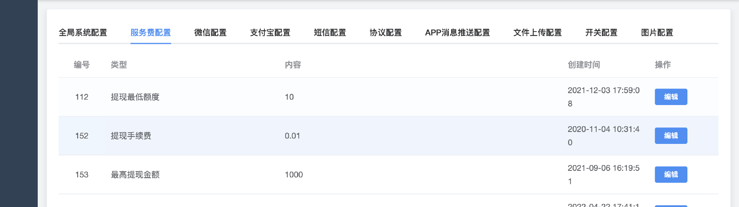Click the 创建时间 column header
This screenshot has height=207, width=739.
584,65
